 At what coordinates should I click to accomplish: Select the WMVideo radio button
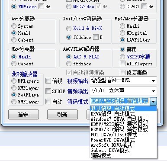coord(14,6)
